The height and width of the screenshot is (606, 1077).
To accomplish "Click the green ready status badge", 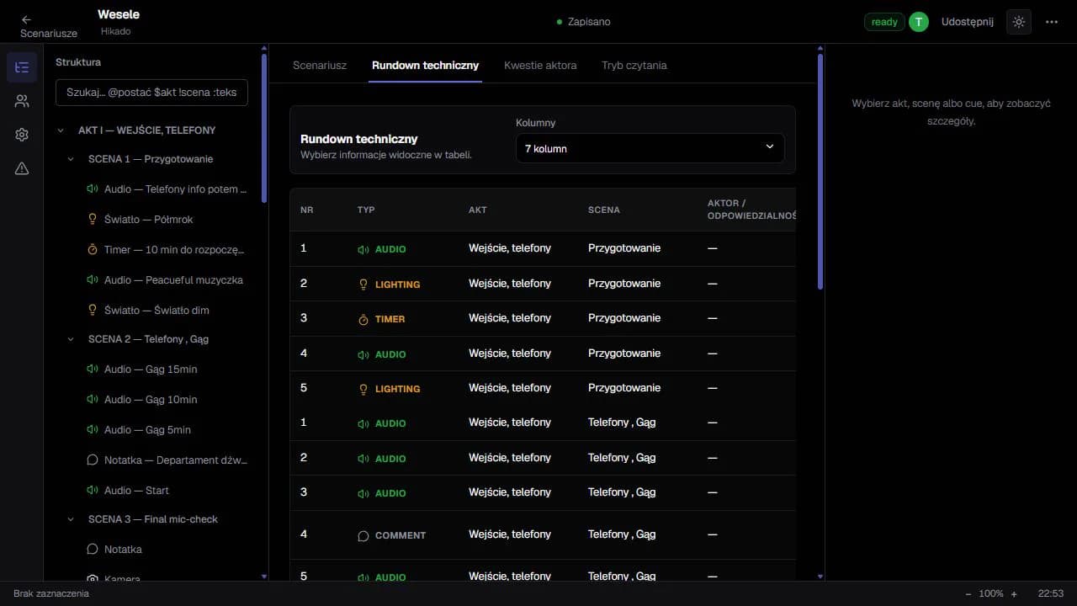I will 884,22.
